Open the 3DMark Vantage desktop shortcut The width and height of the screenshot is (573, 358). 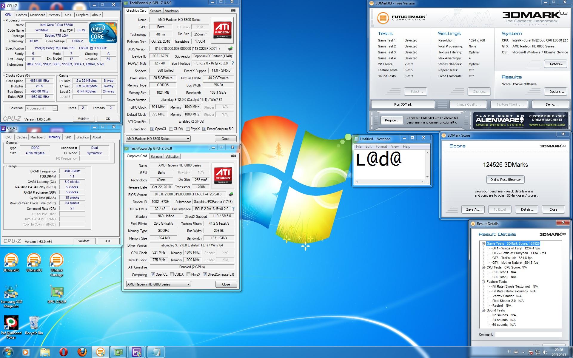coord(56,265)
